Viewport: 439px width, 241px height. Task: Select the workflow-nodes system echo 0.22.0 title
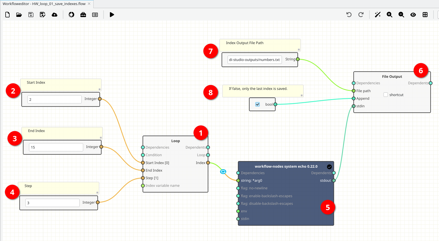pos(286,166)
